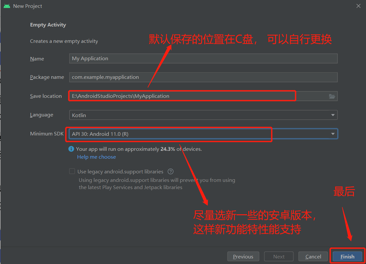Click the Package name input field

[x=203, y=77]
